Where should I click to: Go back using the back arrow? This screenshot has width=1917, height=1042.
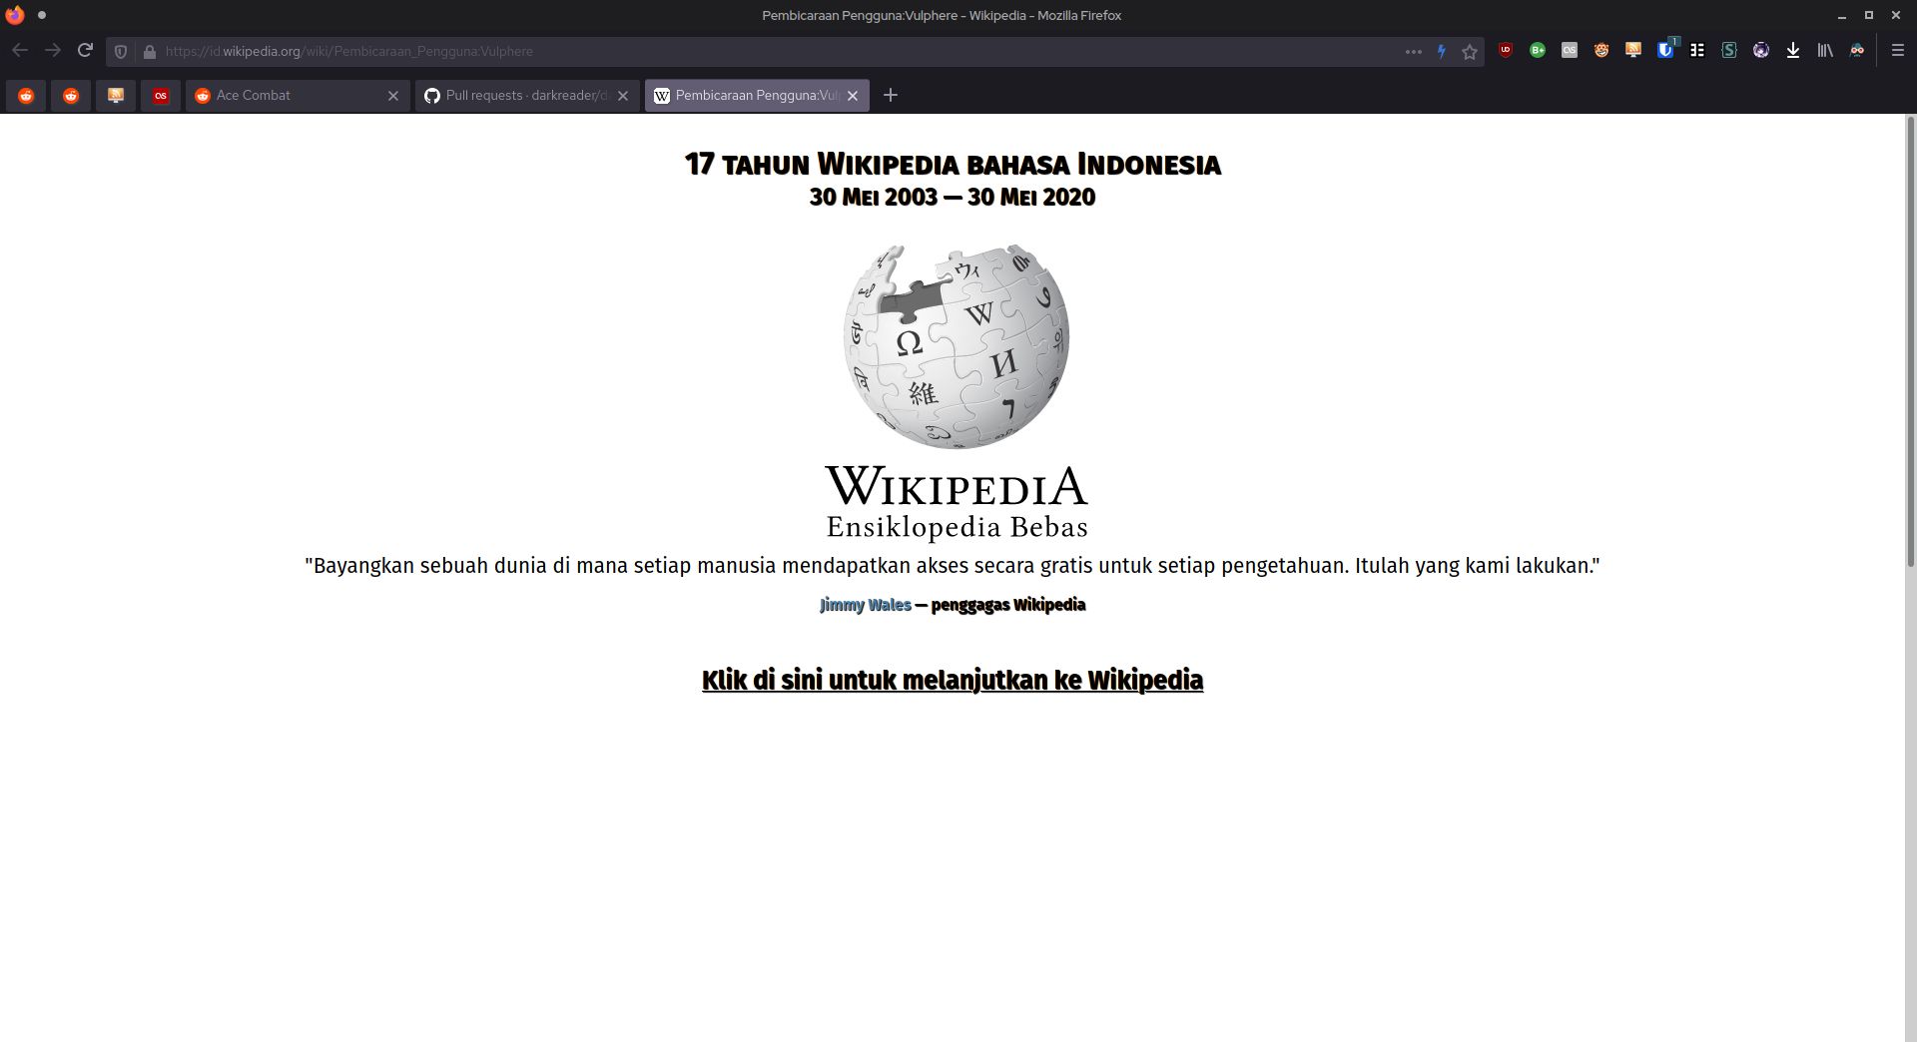(x=19, y=51)
